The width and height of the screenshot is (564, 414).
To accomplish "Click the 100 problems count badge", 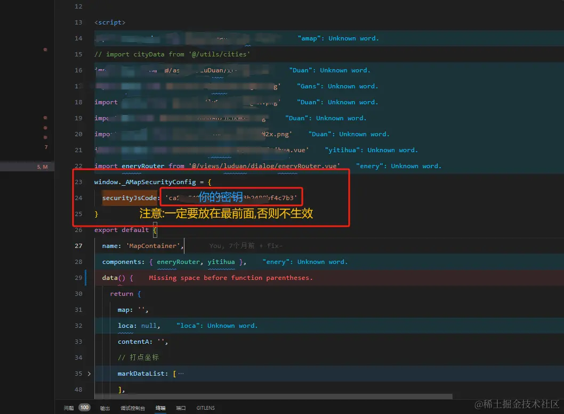I will click(x=85, y=408).
